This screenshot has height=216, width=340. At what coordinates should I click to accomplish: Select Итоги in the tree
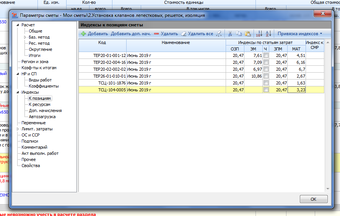pyautogui.click(x=34, y=55)
